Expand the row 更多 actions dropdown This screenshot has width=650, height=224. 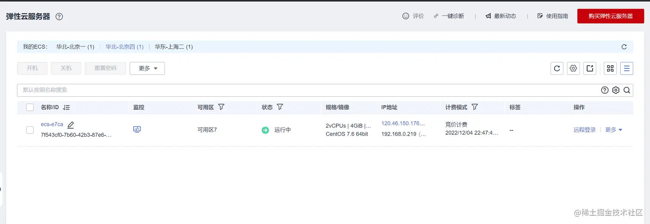click(614, 130)
